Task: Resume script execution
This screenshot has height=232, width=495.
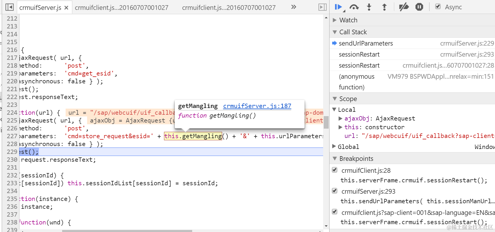Action: point(339,7)
